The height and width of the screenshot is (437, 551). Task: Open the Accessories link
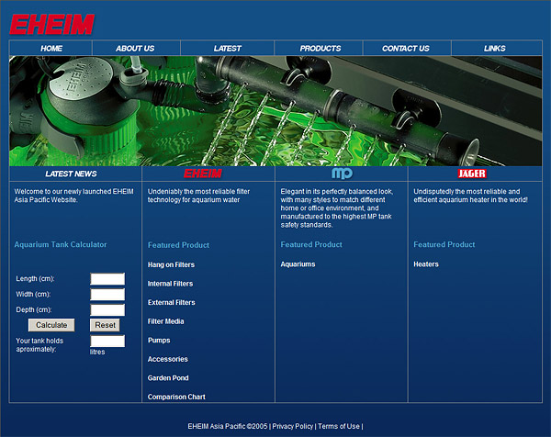pyautogui.click(x=168, y=359)
